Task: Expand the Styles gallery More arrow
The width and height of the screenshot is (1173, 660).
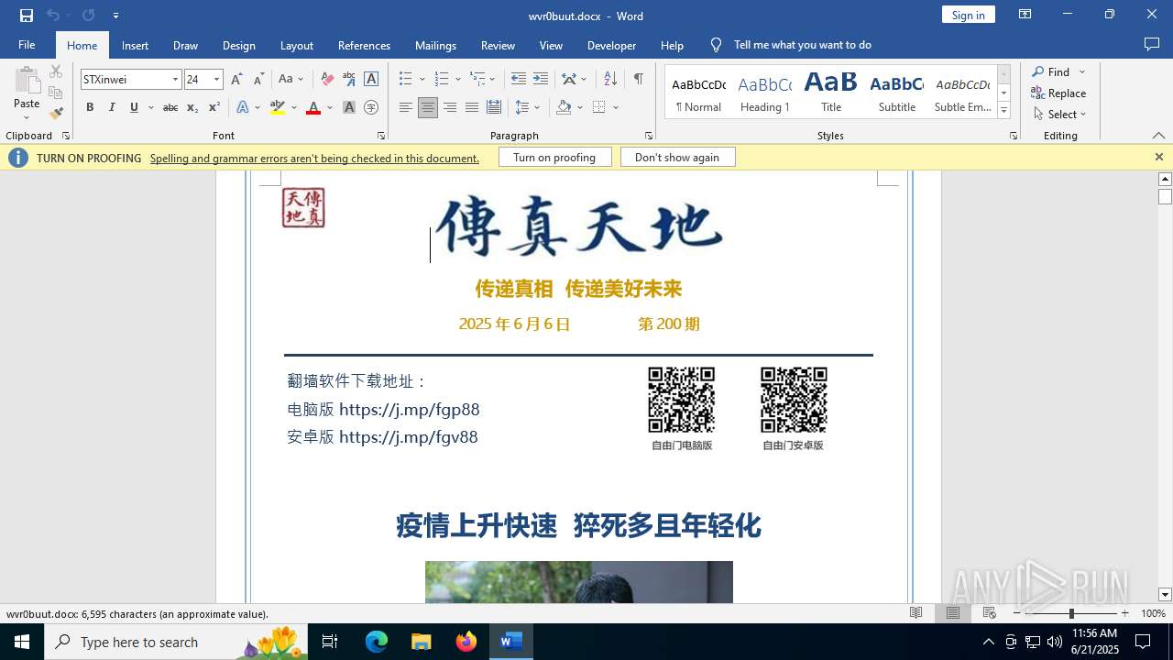Action: tap(1003, 111)
